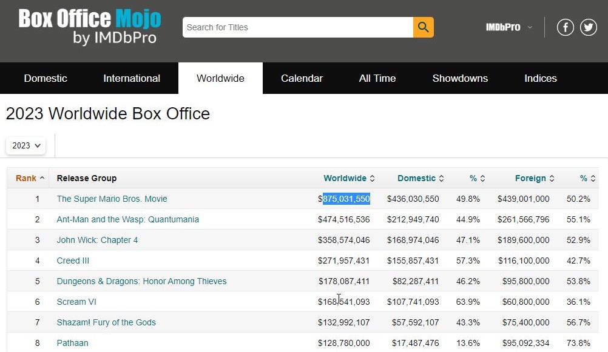Image resolution: width=608 pixels, height=352 pixels.
Task: Click the 2023 Worldwide Box Office heading
Action: [x=108, y=114]
